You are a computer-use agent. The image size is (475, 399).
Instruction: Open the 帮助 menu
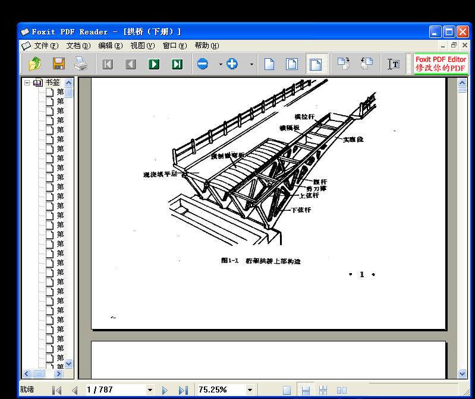point(207,46)
